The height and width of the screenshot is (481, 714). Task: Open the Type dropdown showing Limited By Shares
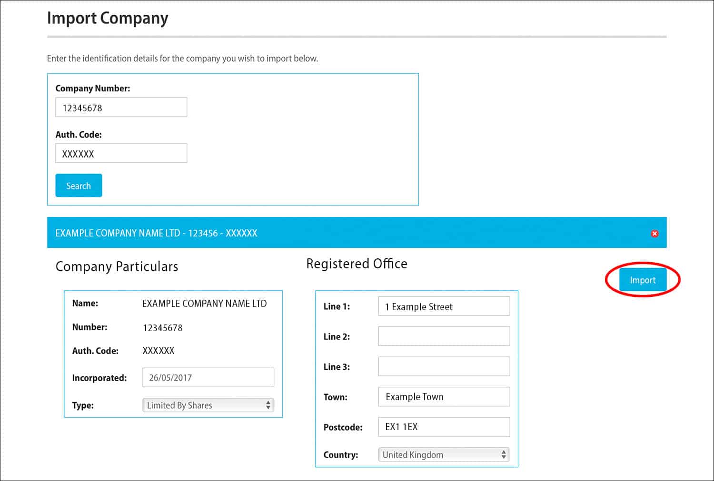point(208,405)
